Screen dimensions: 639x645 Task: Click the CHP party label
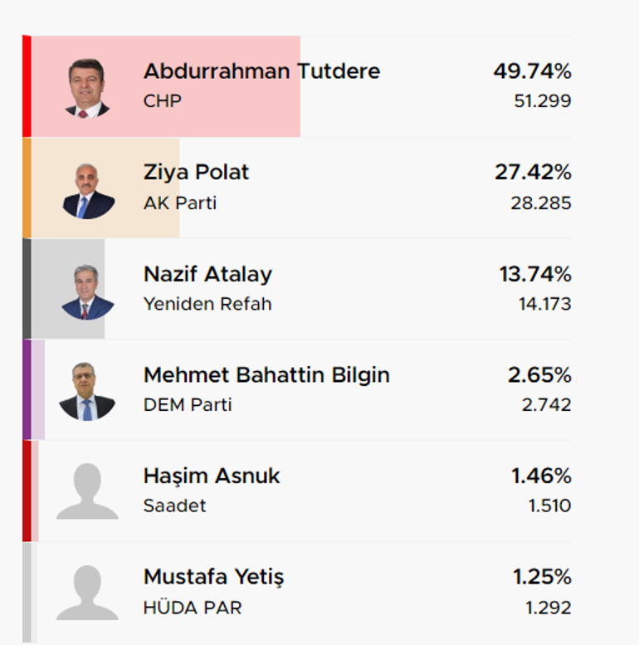[163, 101]
